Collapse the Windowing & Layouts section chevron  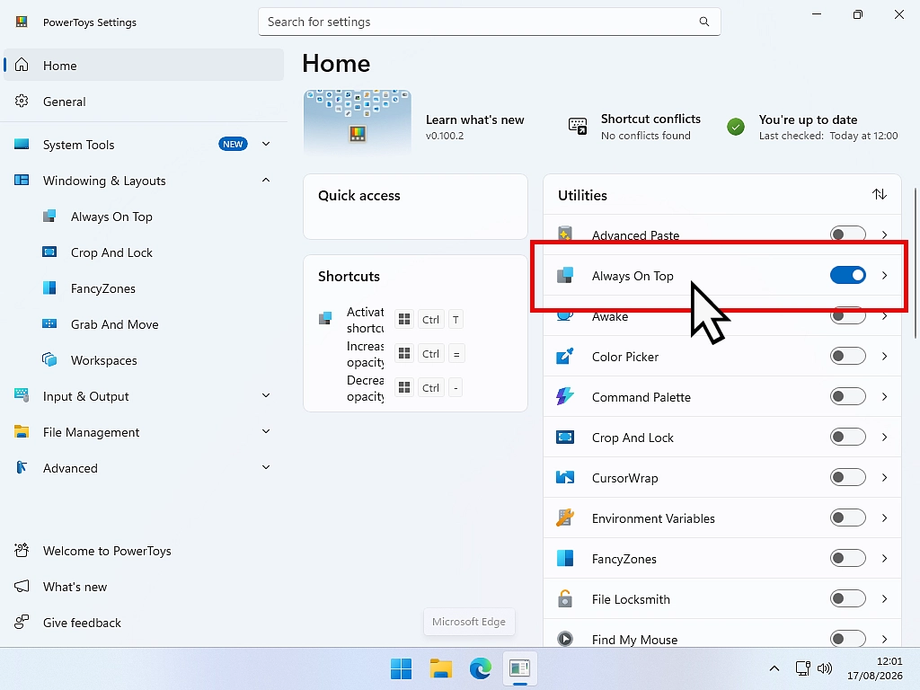(266, 180)
